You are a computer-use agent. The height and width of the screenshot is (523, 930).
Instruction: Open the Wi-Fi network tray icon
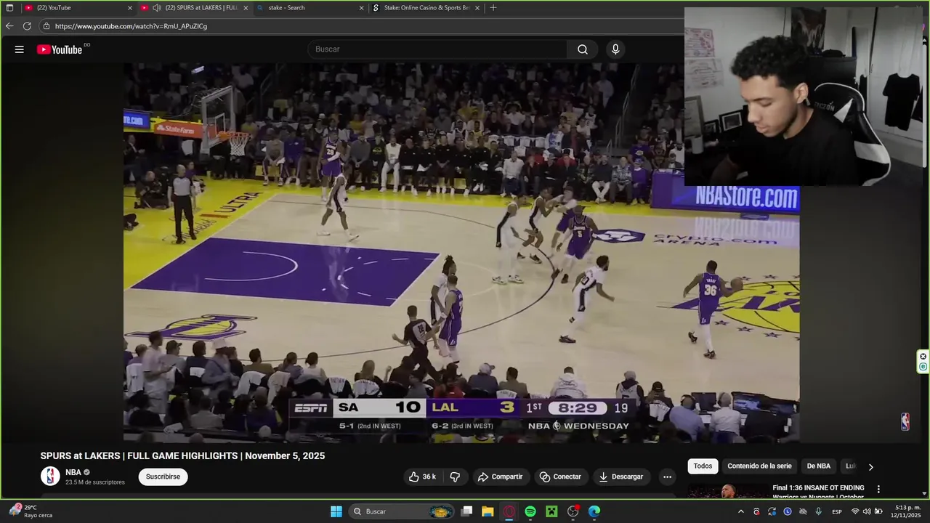click(x=855, y=511)
